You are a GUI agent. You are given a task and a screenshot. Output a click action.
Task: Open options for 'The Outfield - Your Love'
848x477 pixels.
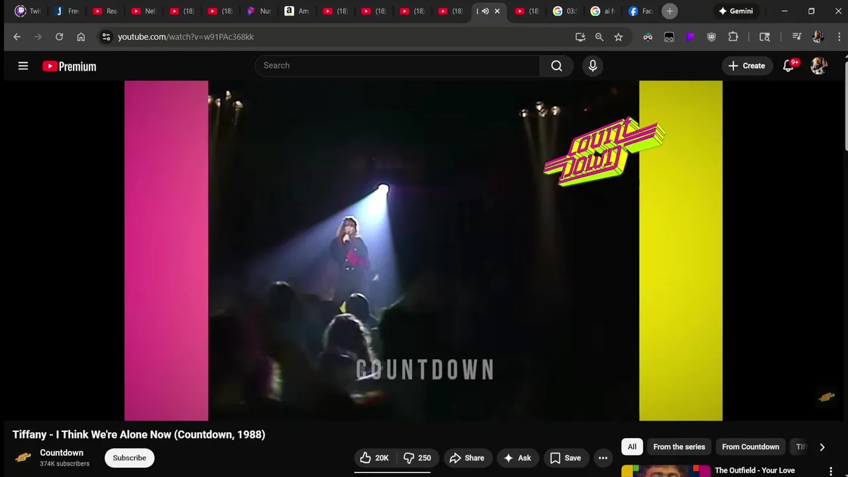pos(831,471)
